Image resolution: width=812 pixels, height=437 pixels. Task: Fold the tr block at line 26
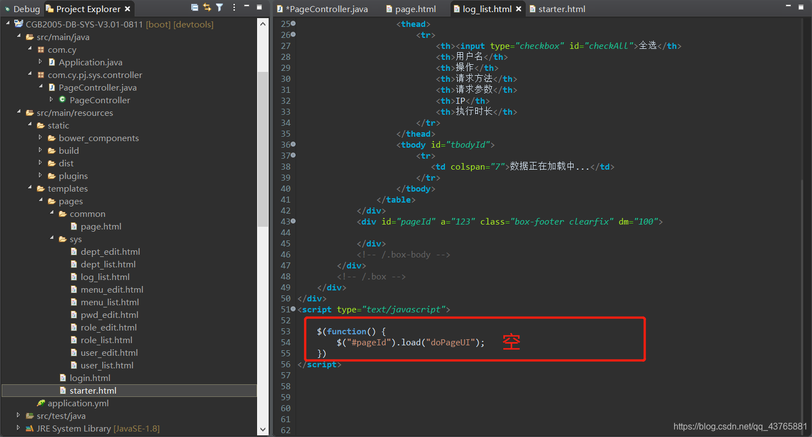pyautogui.click(x=293, y=35)
